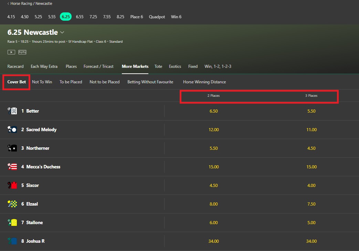Open the Quadpot option in race bar
The height and width of the screenshot is (251, 359).
tap(157, 17)
